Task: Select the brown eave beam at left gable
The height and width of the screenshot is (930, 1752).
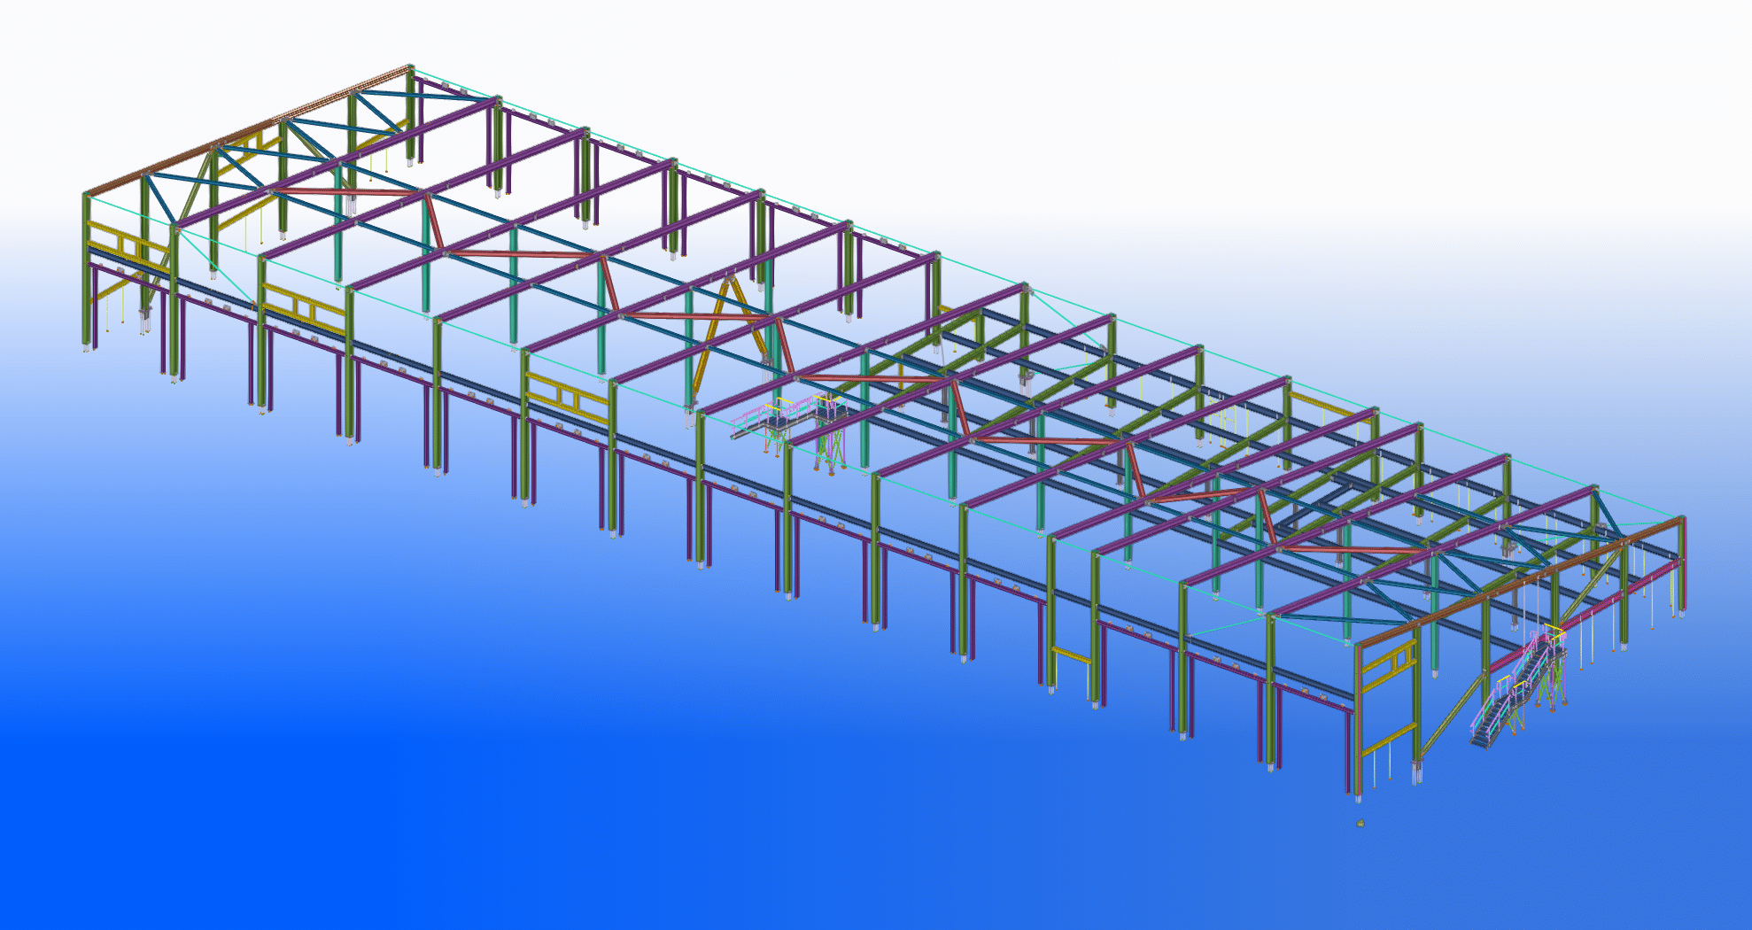Action: pyautogui.click(x=248, y=129)
